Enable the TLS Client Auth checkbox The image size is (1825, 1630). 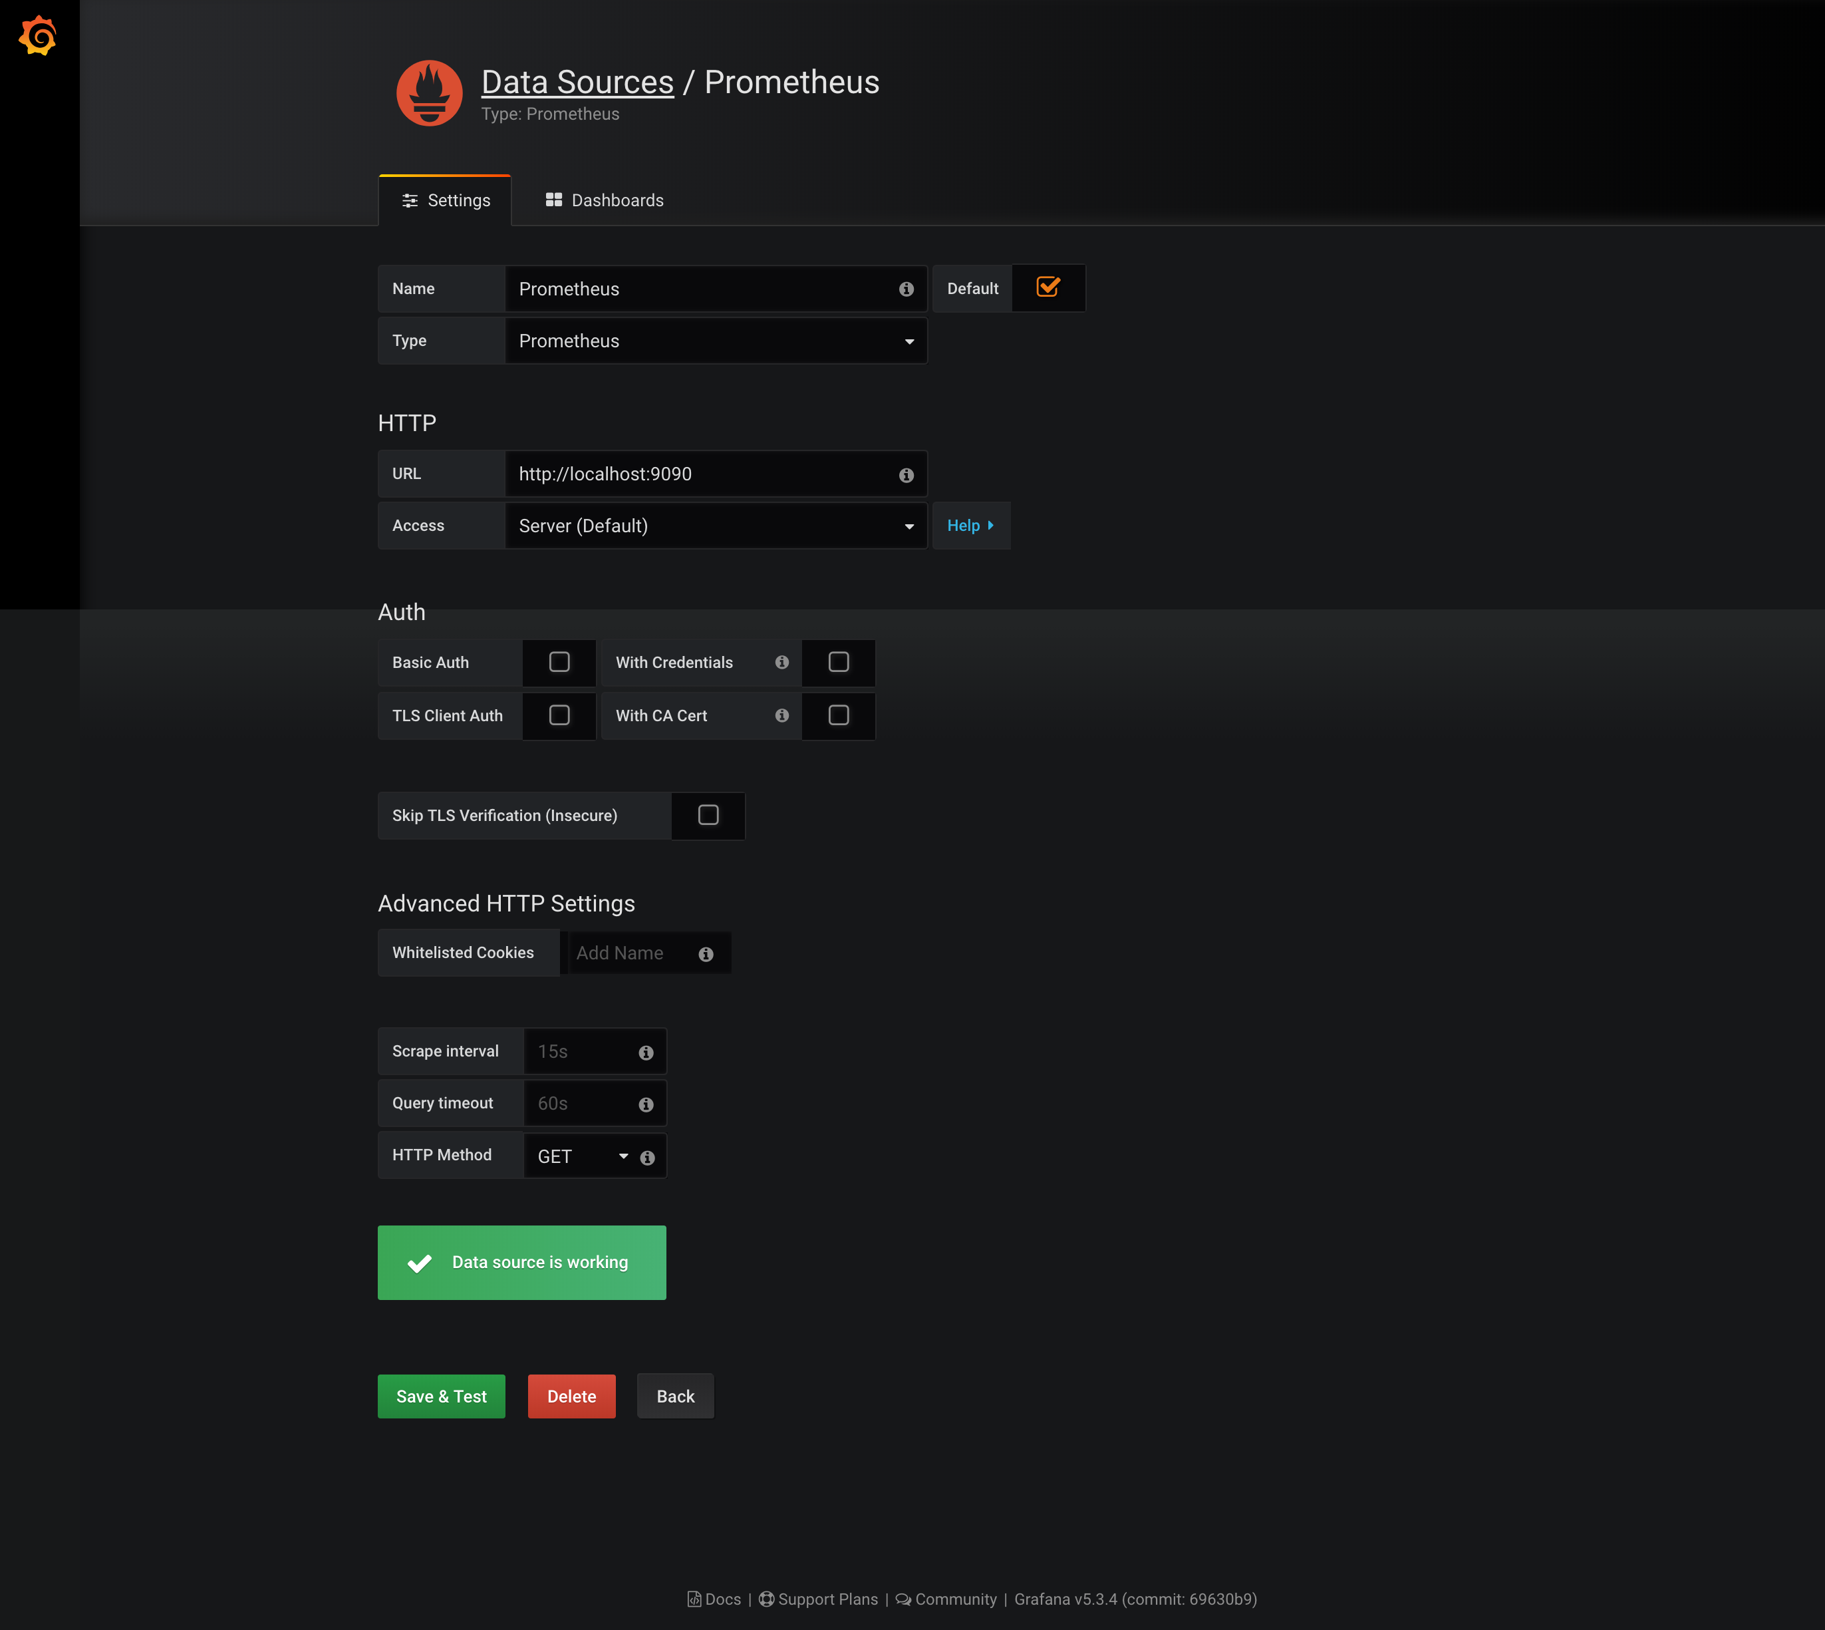[x=559, y=715]
